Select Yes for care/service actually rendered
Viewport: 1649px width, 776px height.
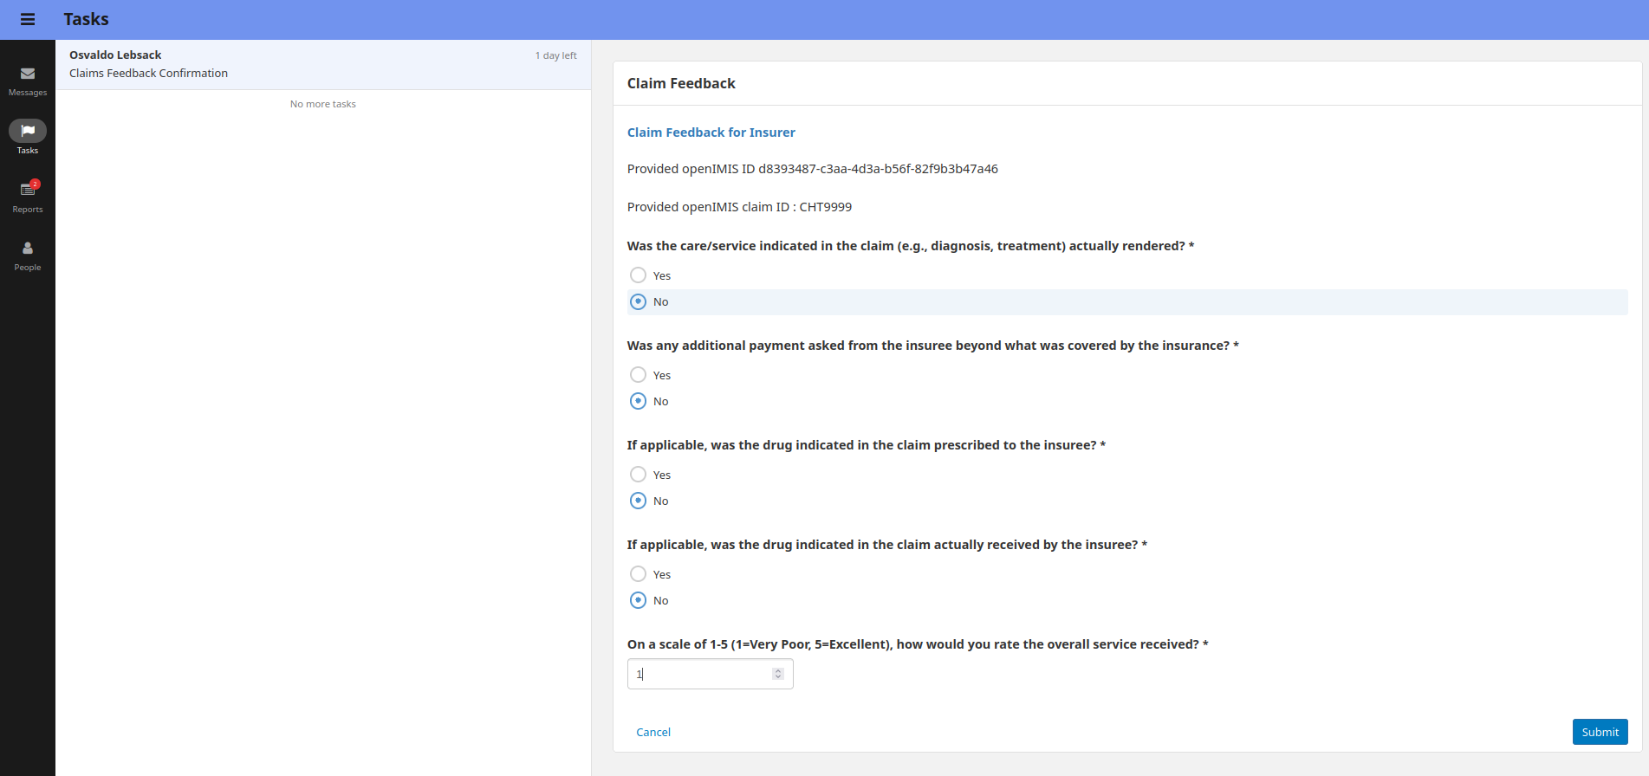click(639, 275)
